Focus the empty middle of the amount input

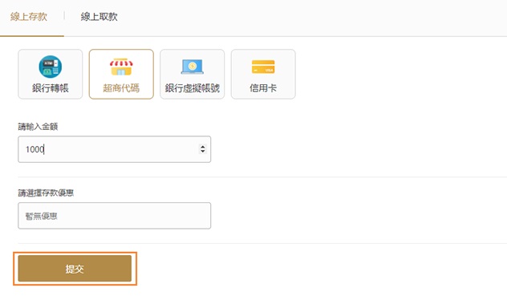coord(120,149)
